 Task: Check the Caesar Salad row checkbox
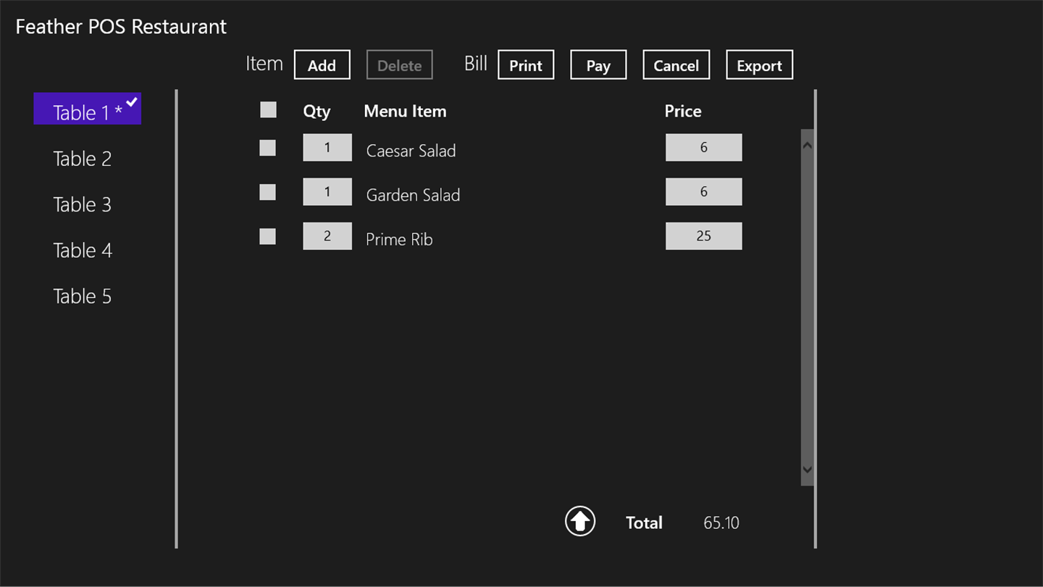pos(268,149)
